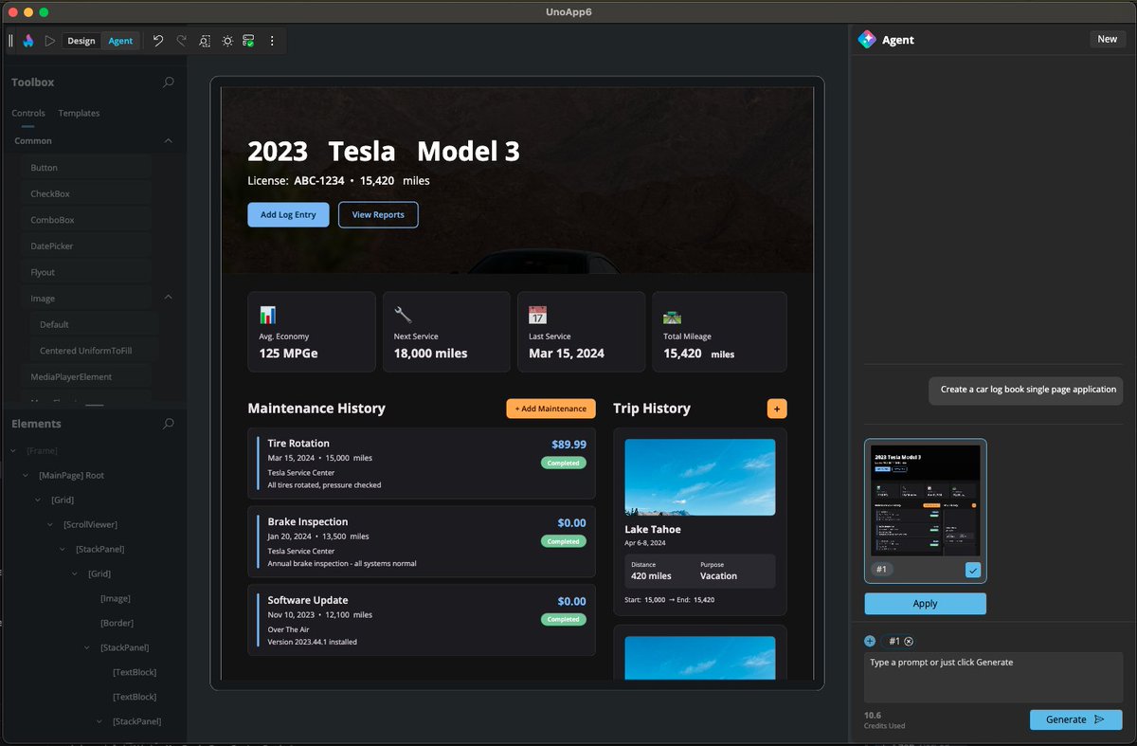The image size is (1137, 746).
Task: Click the View Reports button
Action: pos(378,215)
